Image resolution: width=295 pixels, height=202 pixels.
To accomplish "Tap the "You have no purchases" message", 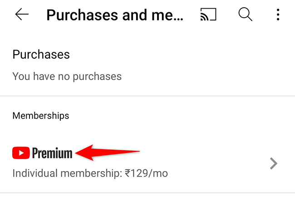I will (67, 76).
